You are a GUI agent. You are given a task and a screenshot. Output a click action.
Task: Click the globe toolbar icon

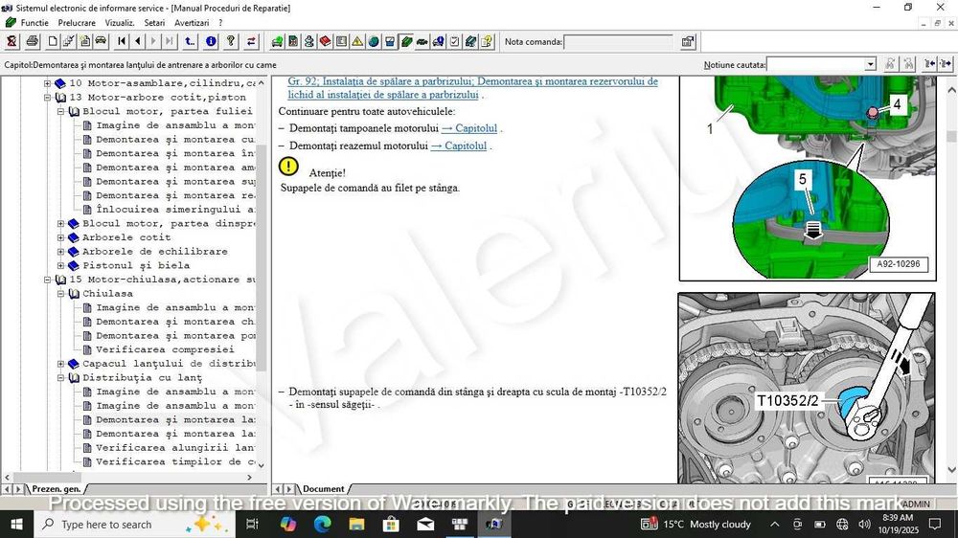point(374,41)
